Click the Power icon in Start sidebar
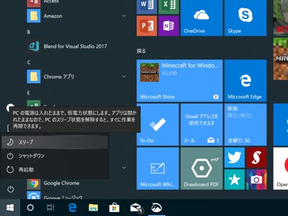Viewport: 288px width, 216px height. tap(10, 189)
